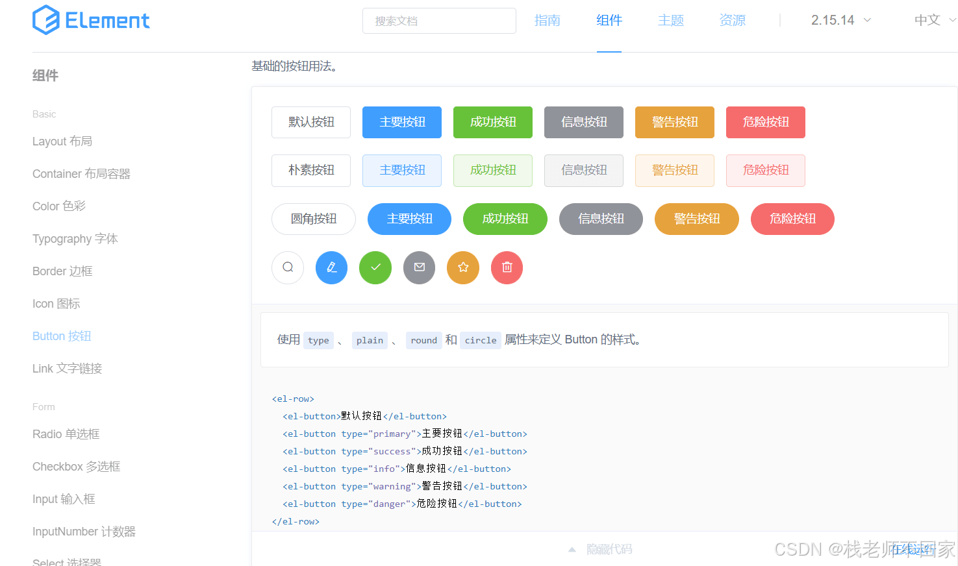This screenshot has width=958, height=566.
Task: Click the orange star circle icon
Action: [462, 267]
